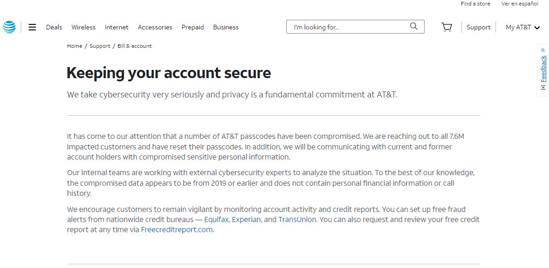Switch language via Ver en español

pos(520,4)
